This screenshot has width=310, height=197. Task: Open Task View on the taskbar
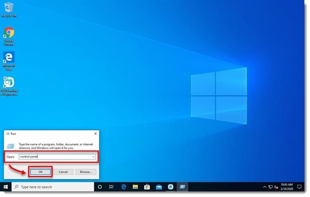[x=111, y=186]
